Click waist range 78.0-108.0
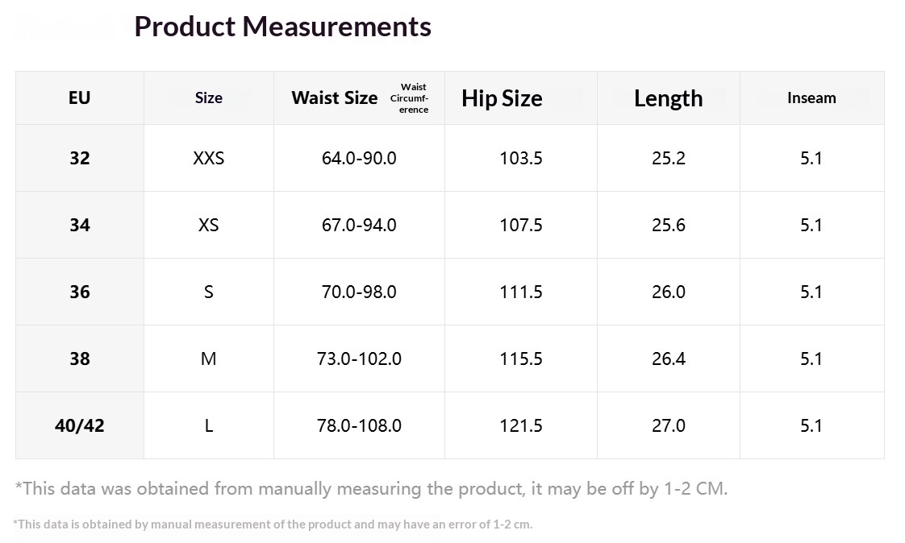Image resolution: width=905 pixels, height=543 pixels. 359,425
